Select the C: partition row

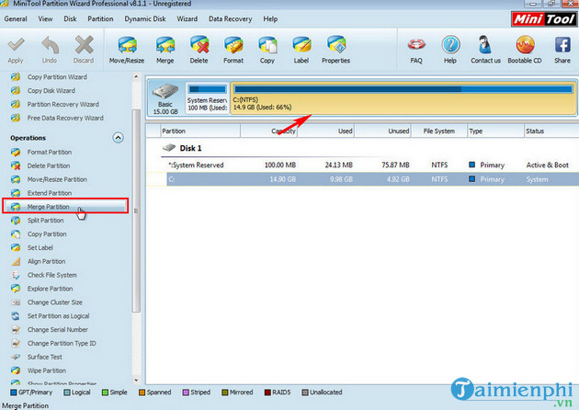373,179
